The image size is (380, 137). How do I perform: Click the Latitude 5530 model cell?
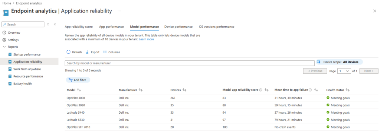pyautogui.click(x=75, y=120)
